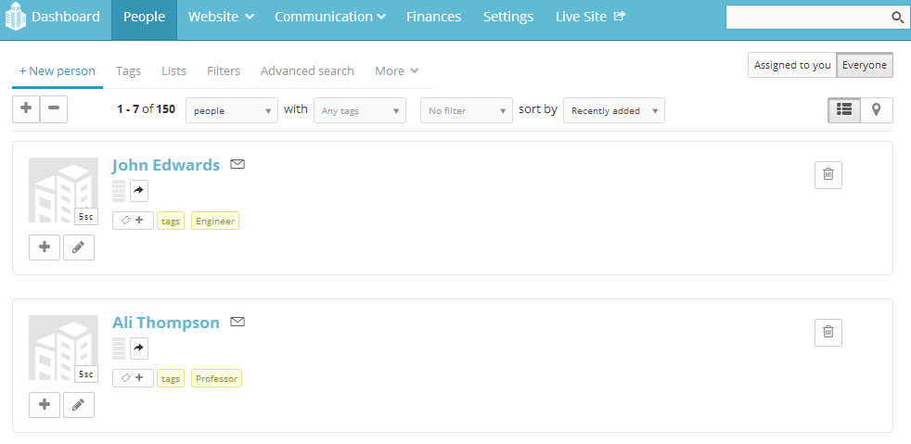Delete John Edwards with trash icon

tap(828, 174)
